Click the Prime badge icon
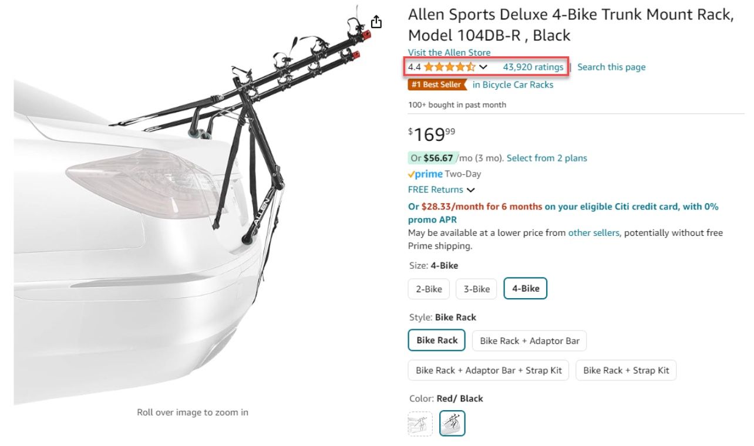 coord(422,174)
